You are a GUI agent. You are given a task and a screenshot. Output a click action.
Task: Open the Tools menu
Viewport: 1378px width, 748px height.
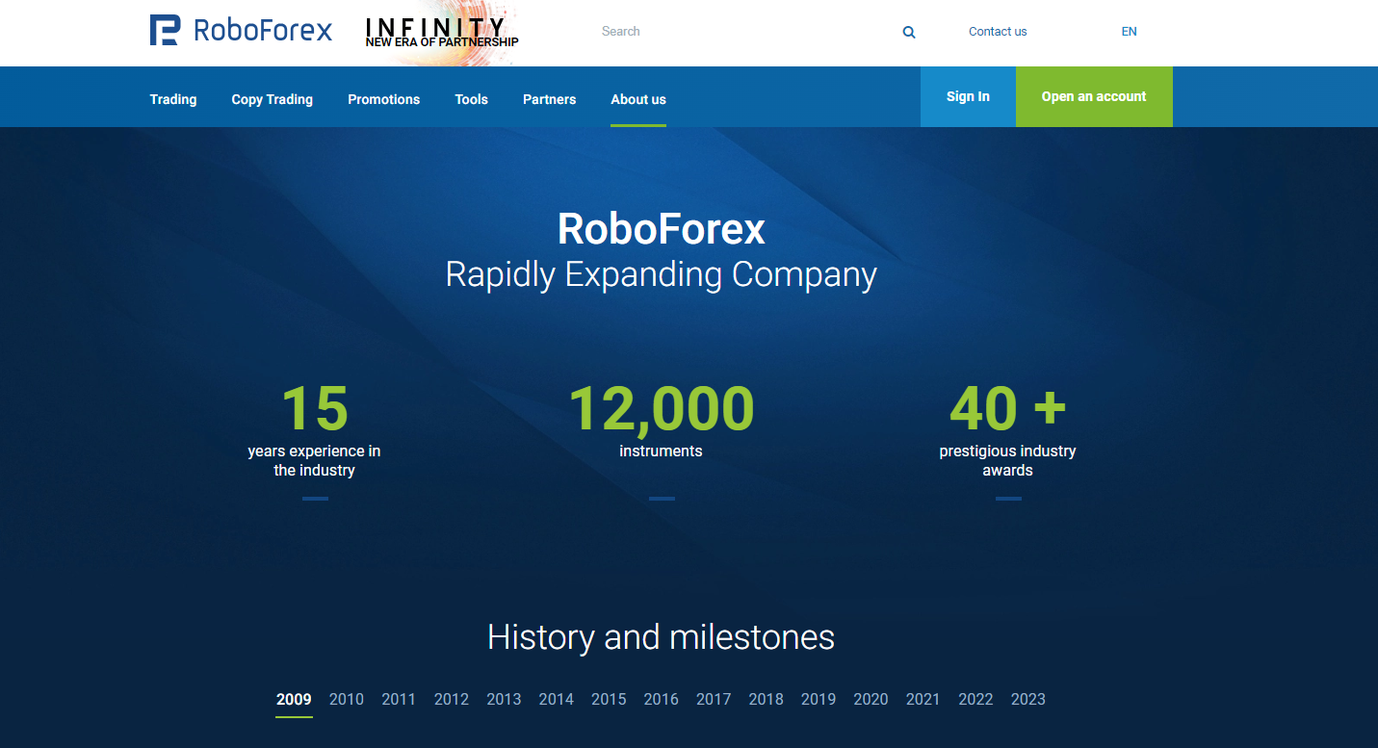point(472,99)
